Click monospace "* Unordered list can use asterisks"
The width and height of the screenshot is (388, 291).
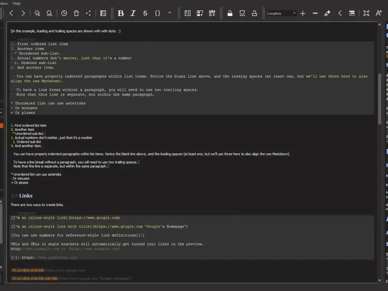click(48, 103)
